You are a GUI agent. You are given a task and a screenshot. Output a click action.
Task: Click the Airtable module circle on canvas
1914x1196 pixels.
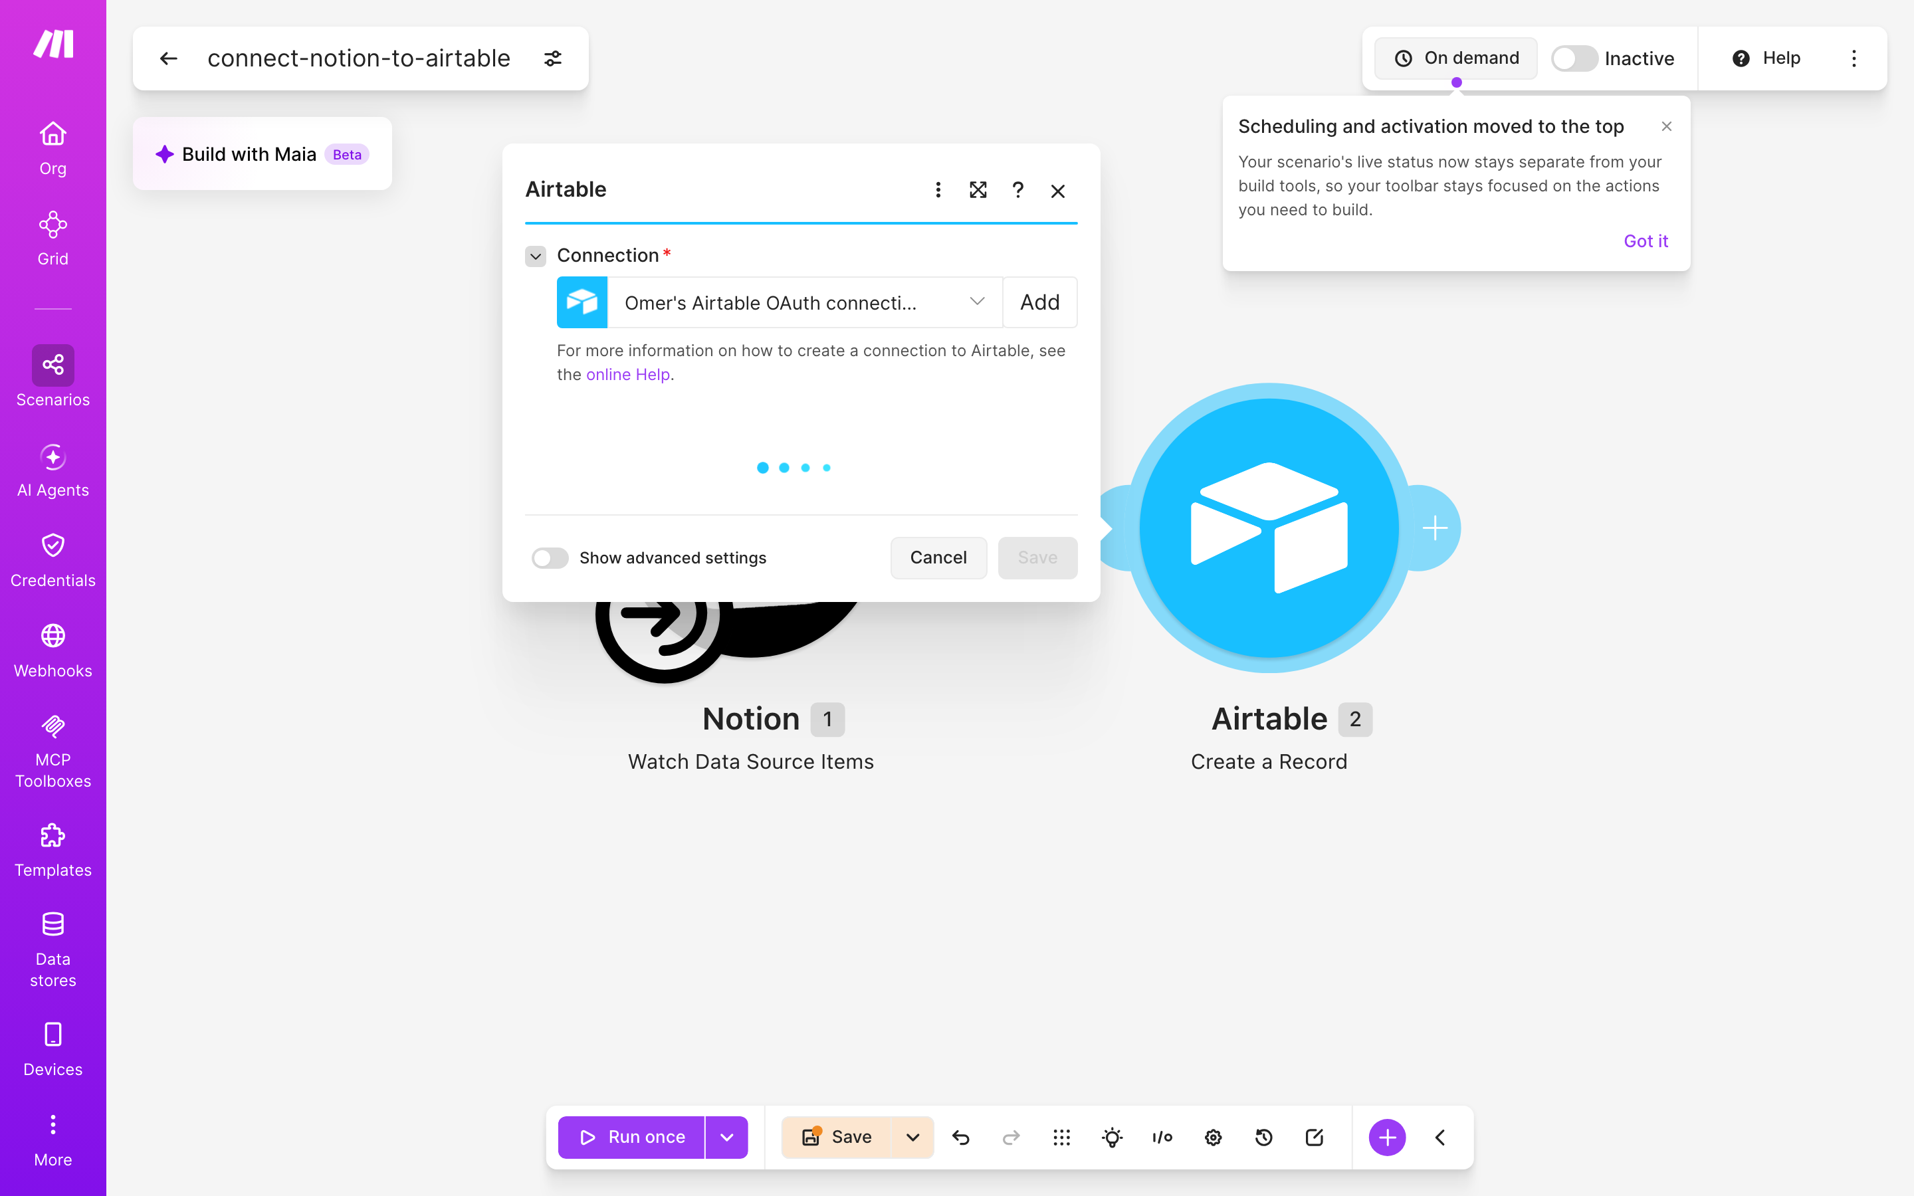coord(1269,528)
